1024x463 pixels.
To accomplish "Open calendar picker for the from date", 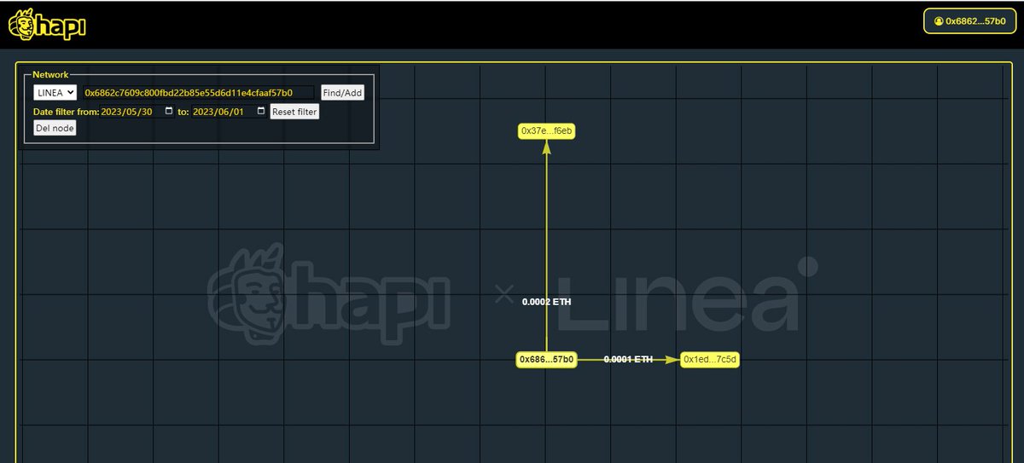I will pos(169,112).
